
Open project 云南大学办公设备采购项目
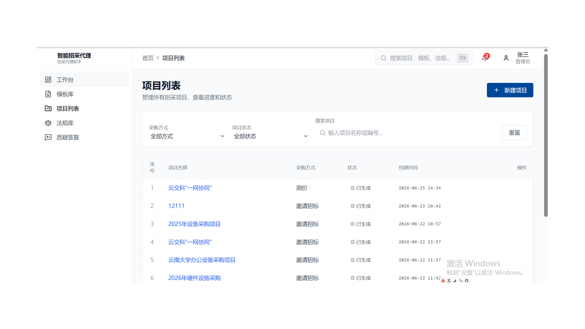coord(202,260)
